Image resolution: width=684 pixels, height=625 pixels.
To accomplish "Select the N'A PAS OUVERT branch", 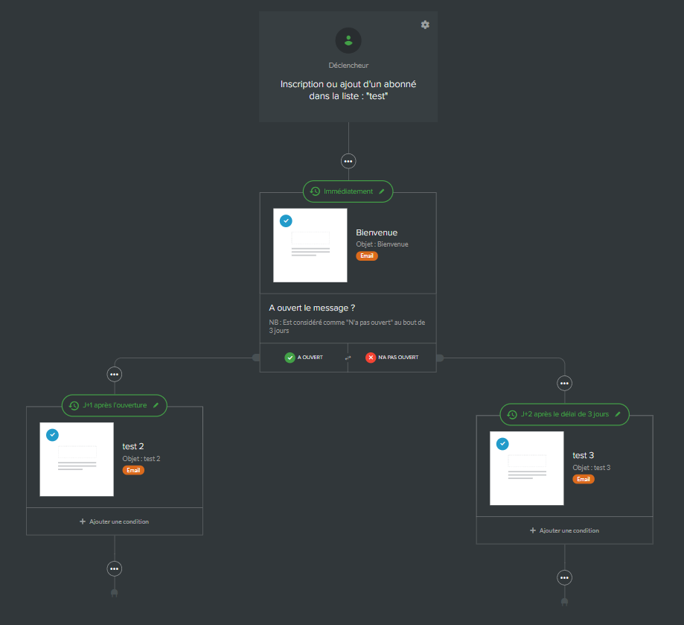I will (392, 358).
